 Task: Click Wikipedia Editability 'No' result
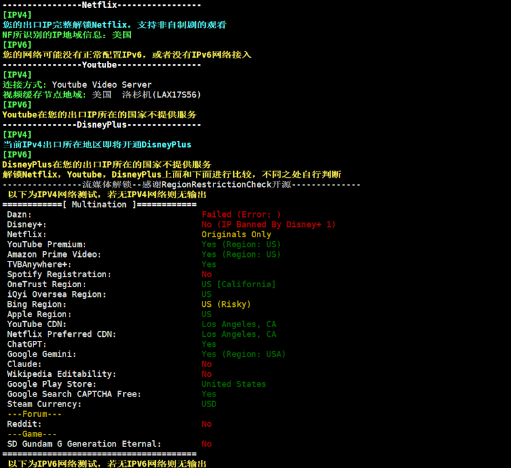[206, 374]
